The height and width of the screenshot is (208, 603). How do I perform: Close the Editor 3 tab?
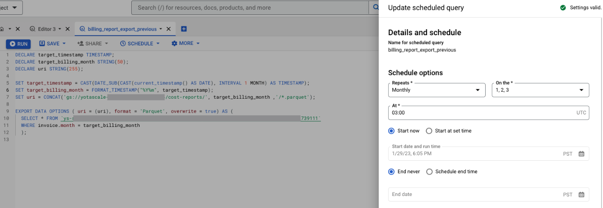point(67,29)
